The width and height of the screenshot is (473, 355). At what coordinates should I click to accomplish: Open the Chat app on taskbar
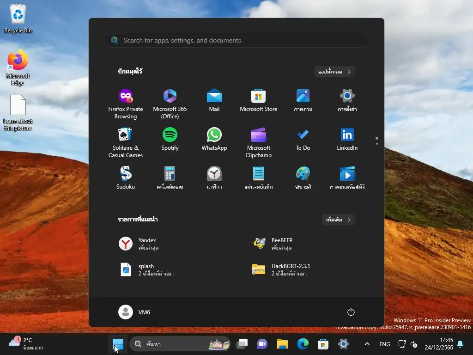tap(262, 344)
